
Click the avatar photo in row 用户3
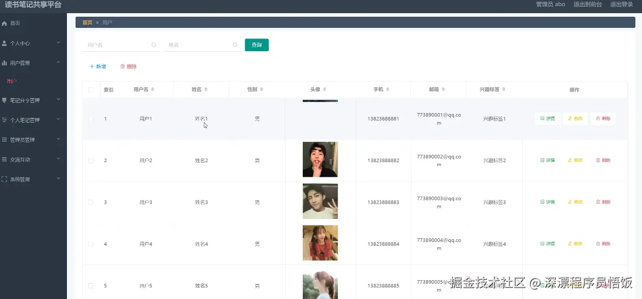[x=320, y=201]
